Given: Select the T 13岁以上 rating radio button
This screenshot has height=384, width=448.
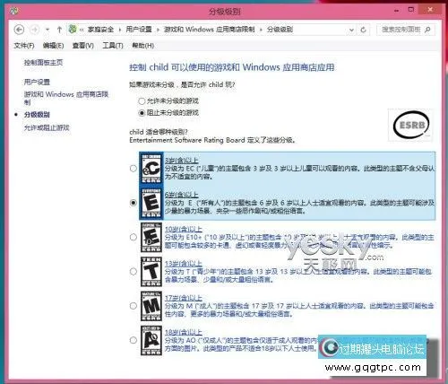Looking at the screenshot, I should coord(134,272).
